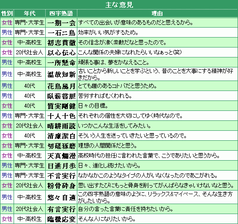Select the idiom 清廉潔白

point(62,136)
